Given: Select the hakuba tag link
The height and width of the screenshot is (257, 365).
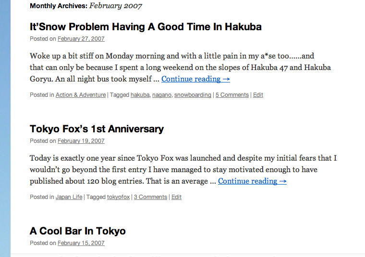Looking at the screenshot, I should coord(140,95).
